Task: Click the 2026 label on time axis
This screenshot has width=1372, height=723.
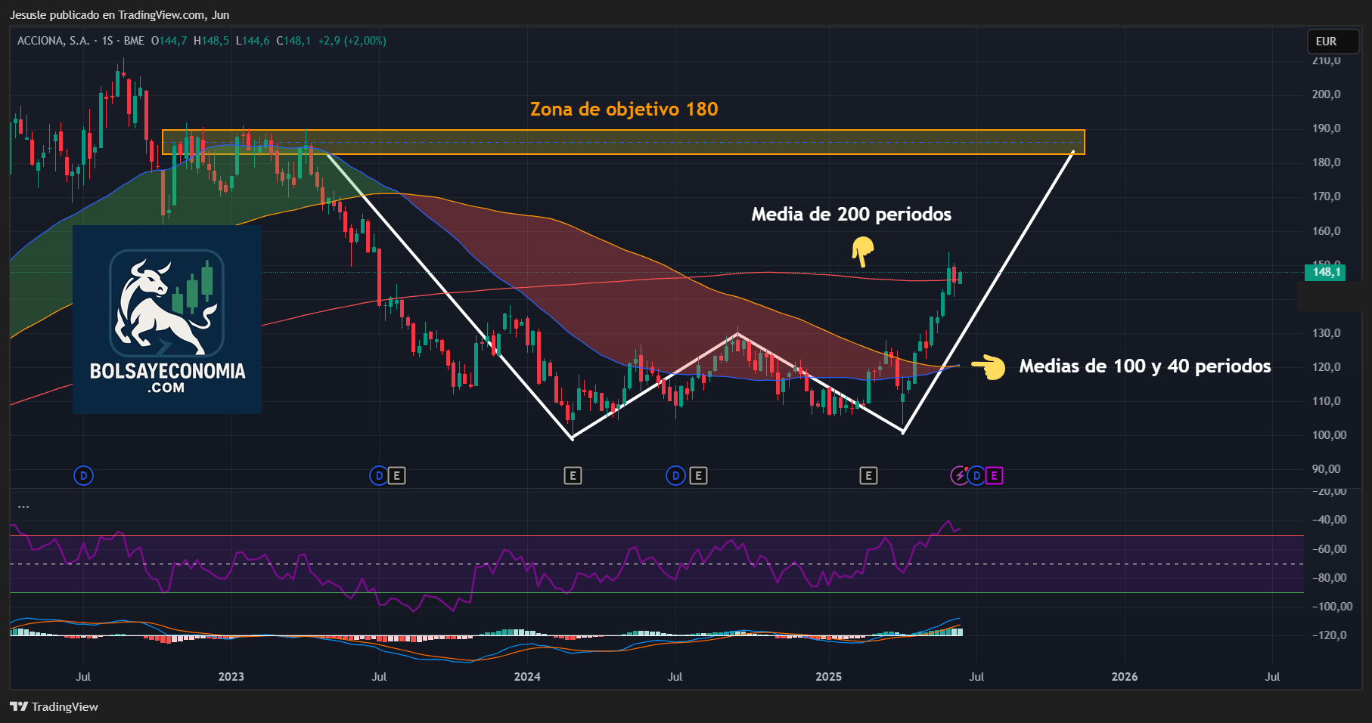Action: click(1125, 677)
